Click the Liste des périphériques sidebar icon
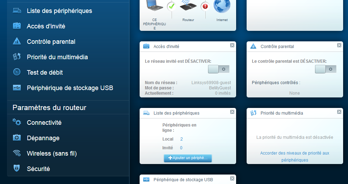This screenshot has width=348, height=184. tap(17, 11)
